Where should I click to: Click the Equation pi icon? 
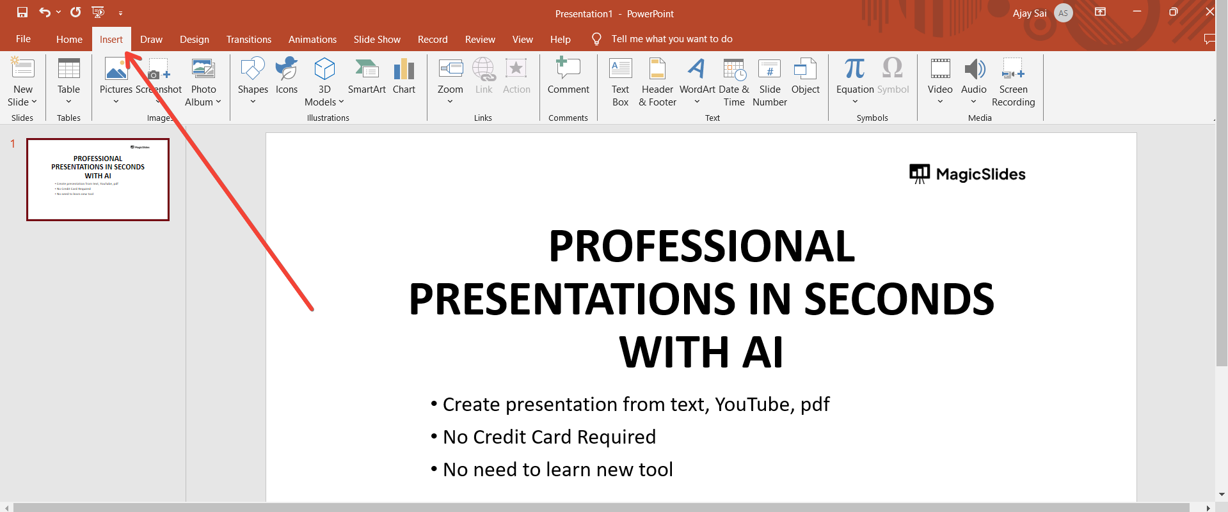854,68
